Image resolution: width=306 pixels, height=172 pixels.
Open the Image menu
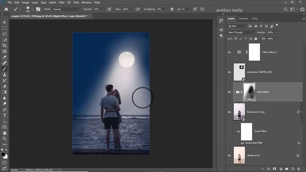(x=25, y=2)
